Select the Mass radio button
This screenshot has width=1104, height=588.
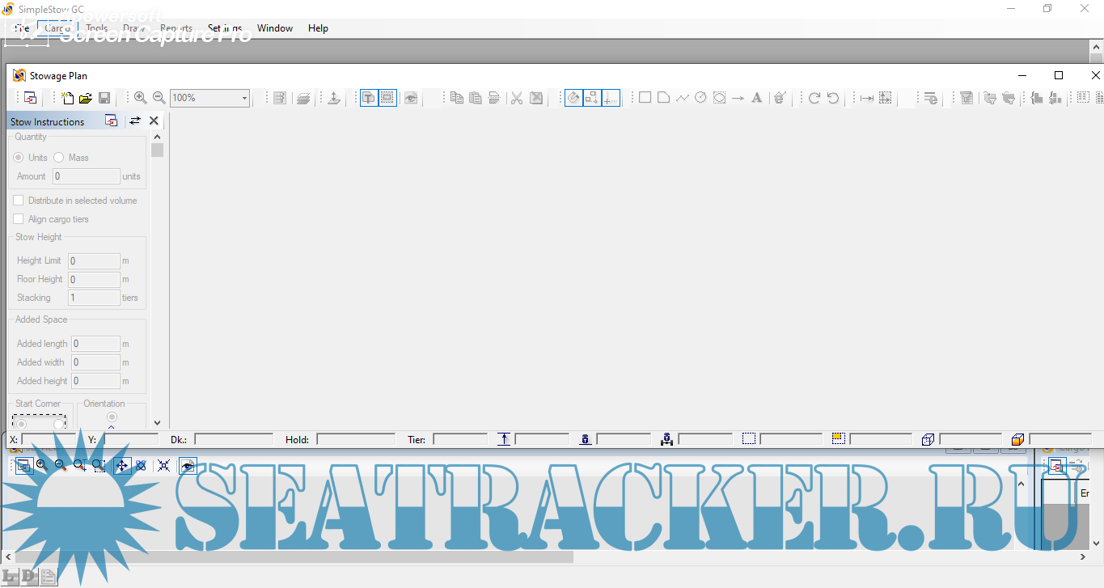point(59,158)
